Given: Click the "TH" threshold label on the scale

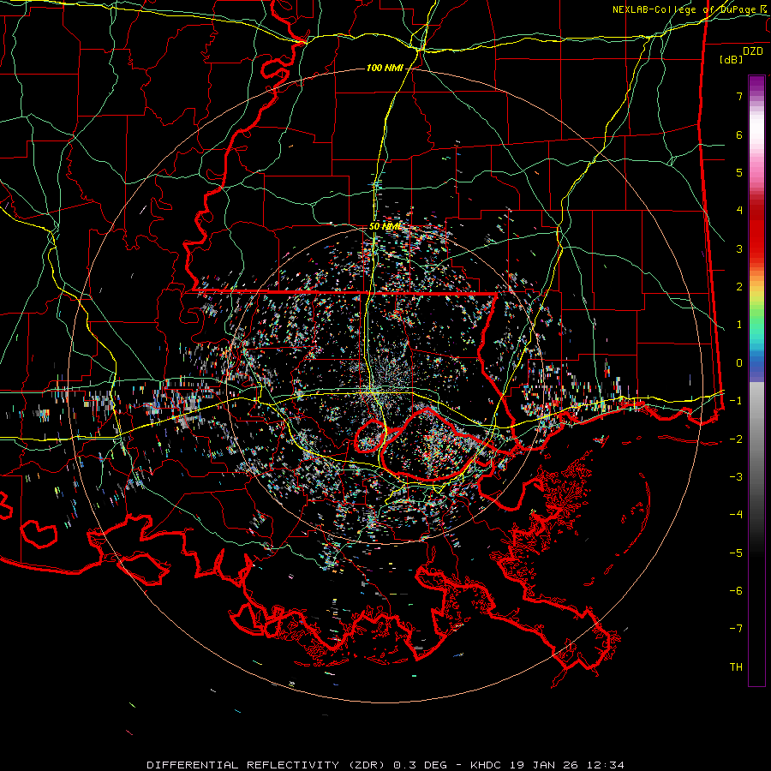Looking at the screenshot, I should pyautogui.click(x=736, y=667).
